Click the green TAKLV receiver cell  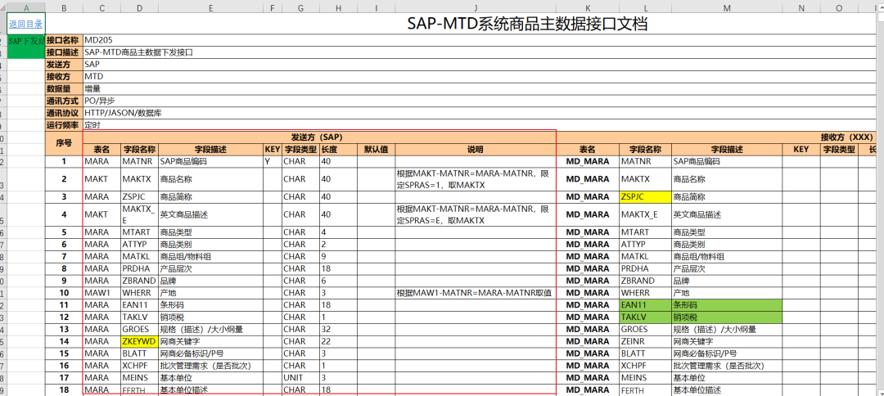tap(645, 317)
